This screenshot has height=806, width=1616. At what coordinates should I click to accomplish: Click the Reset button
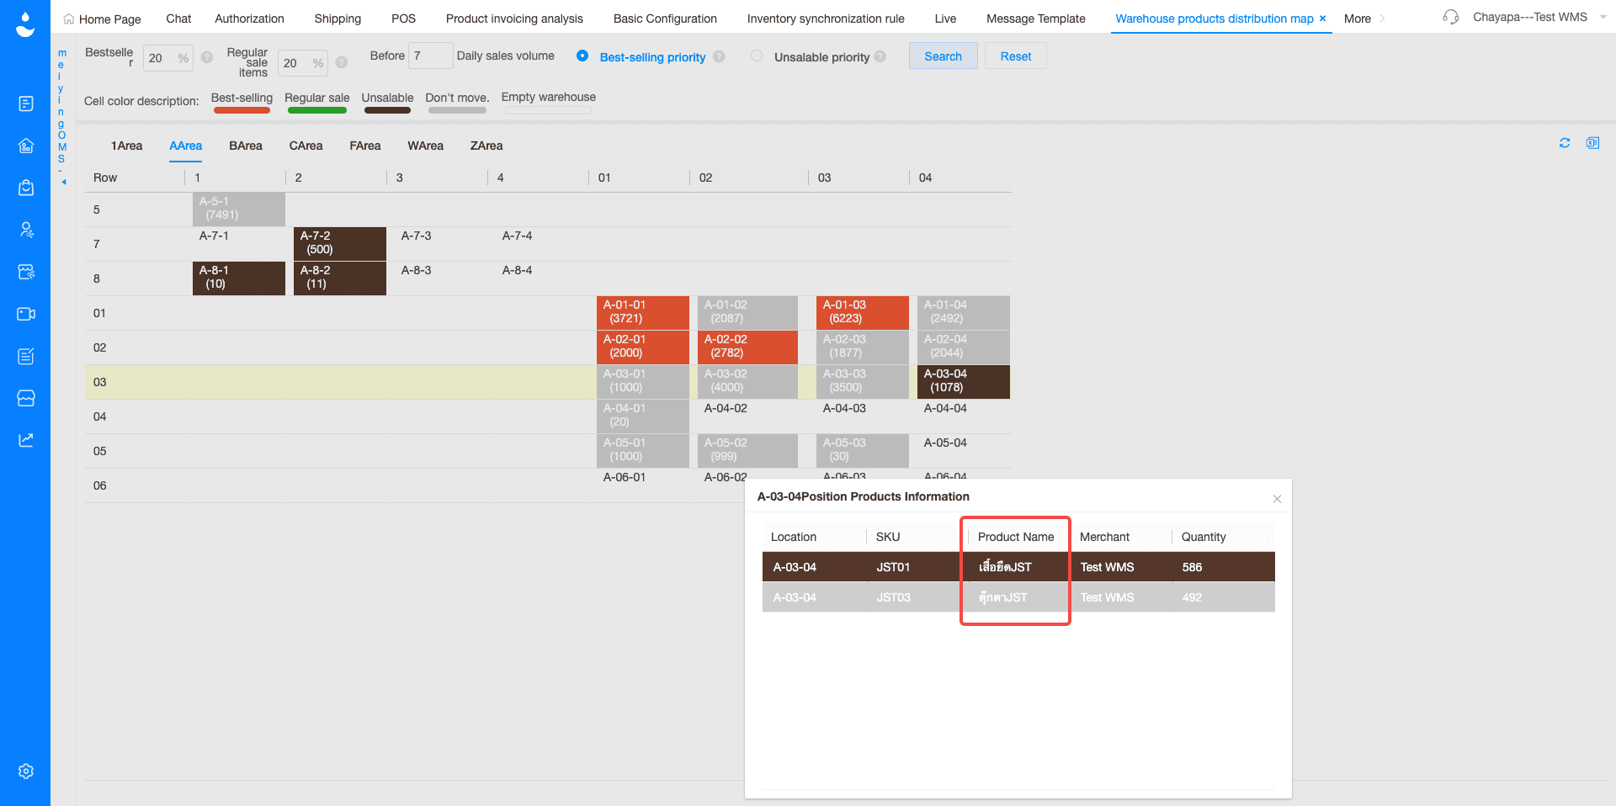point(1015,56)
